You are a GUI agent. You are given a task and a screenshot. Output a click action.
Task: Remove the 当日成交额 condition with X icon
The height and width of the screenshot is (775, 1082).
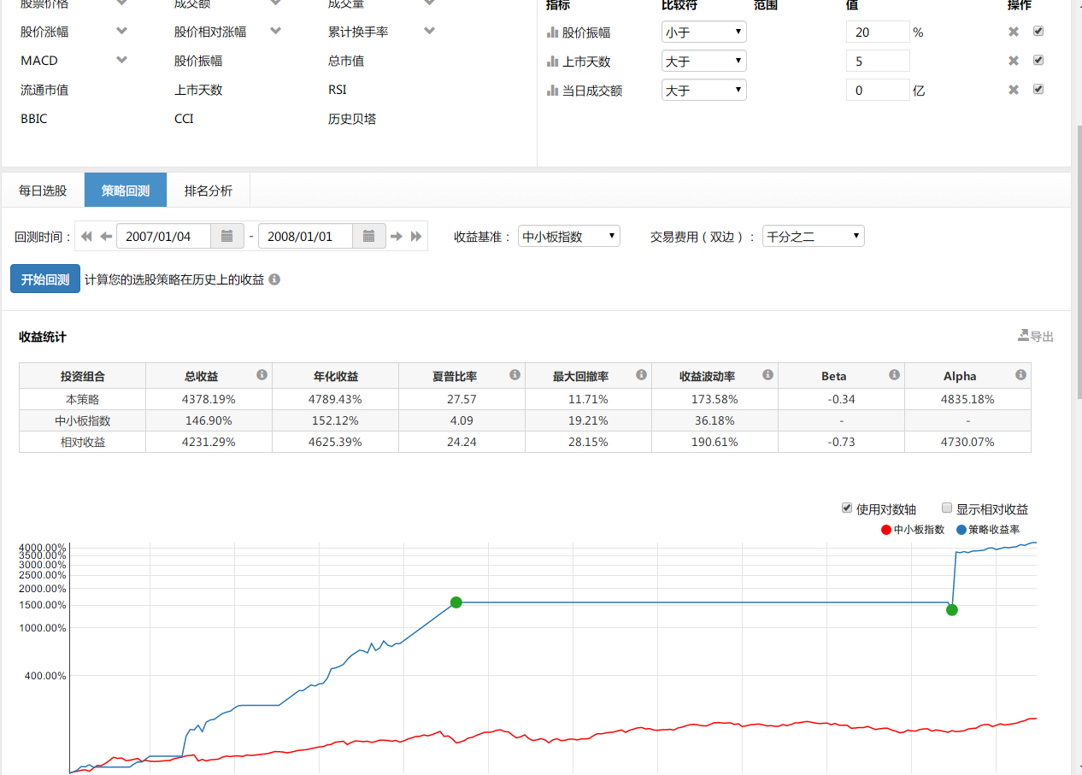tap(1014, 91)
